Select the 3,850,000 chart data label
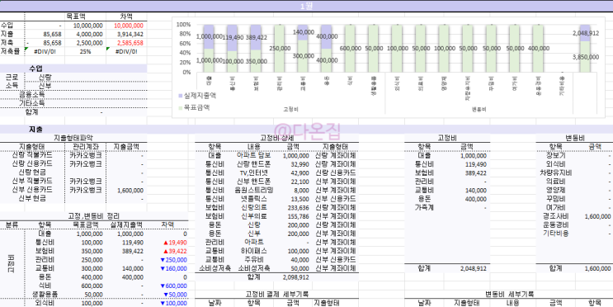The height and width of the screenshot is (307, 613). tap(586, 57)
